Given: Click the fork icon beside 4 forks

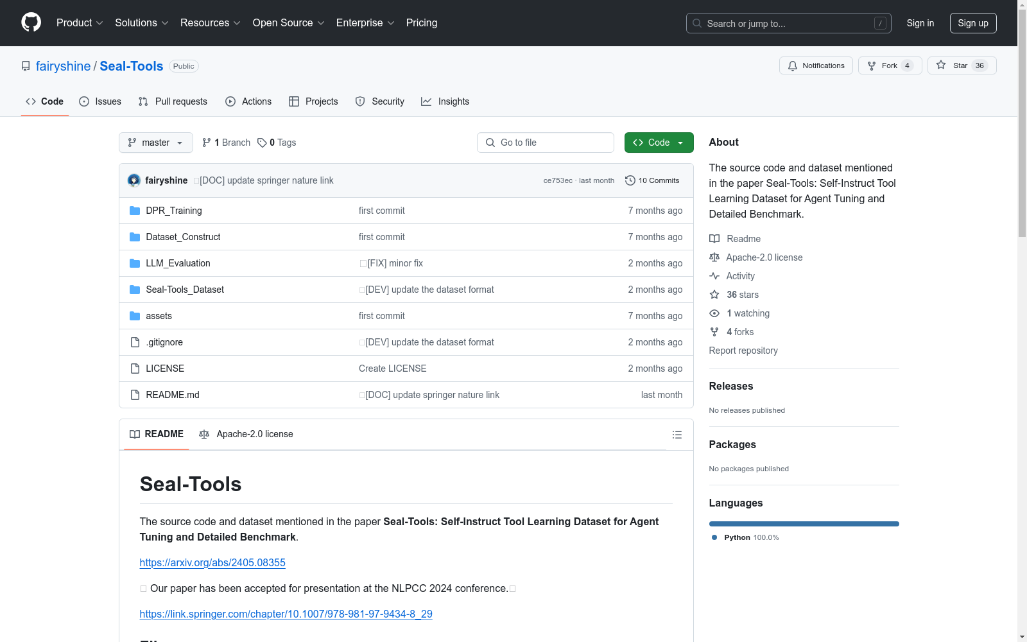Looking at the screenshot, I should point(714,332).
